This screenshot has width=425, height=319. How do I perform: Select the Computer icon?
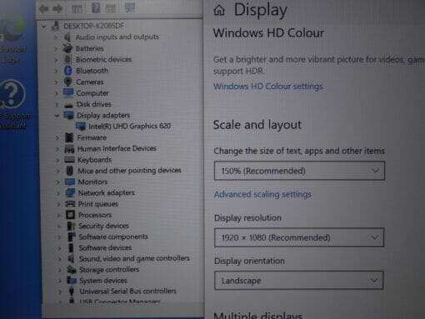(x=68, y=92)
